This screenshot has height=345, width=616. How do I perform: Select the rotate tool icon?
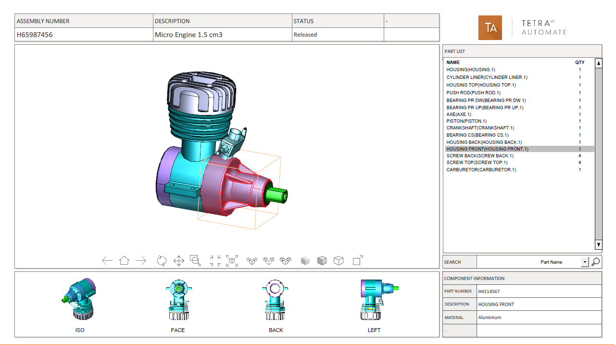click(x=162, y=261)
